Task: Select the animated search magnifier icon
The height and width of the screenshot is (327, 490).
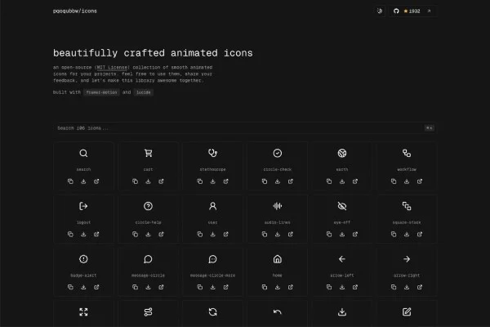Action: tap(83, 153)
